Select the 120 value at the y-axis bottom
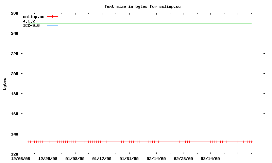This screenshot has height=163, width=272. (15, 154)
